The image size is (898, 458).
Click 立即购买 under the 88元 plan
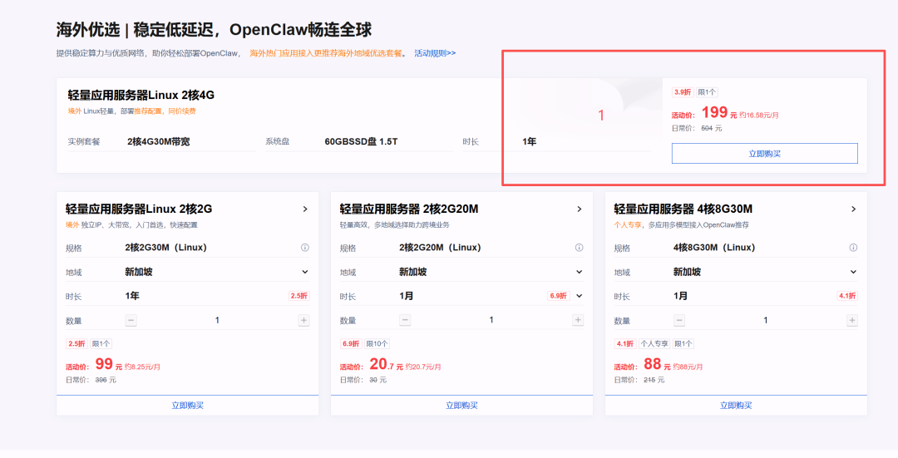[735, 406]
